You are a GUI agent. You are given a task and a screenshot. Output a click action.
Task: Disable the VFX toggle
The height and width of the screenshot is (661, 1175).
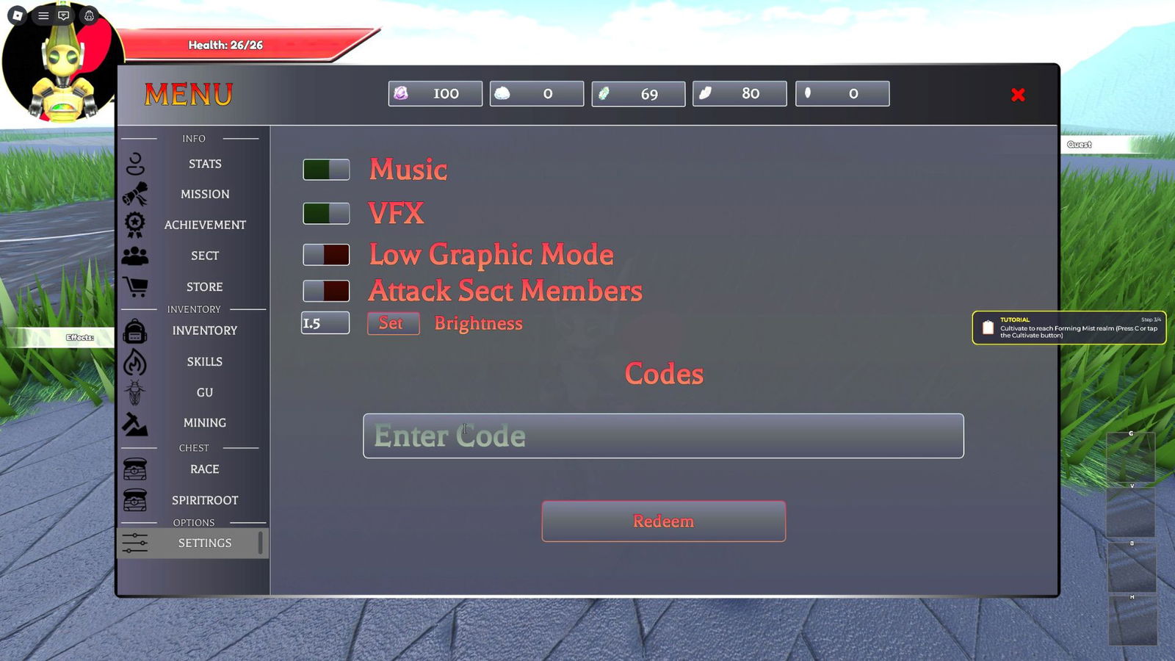point(326,214)
